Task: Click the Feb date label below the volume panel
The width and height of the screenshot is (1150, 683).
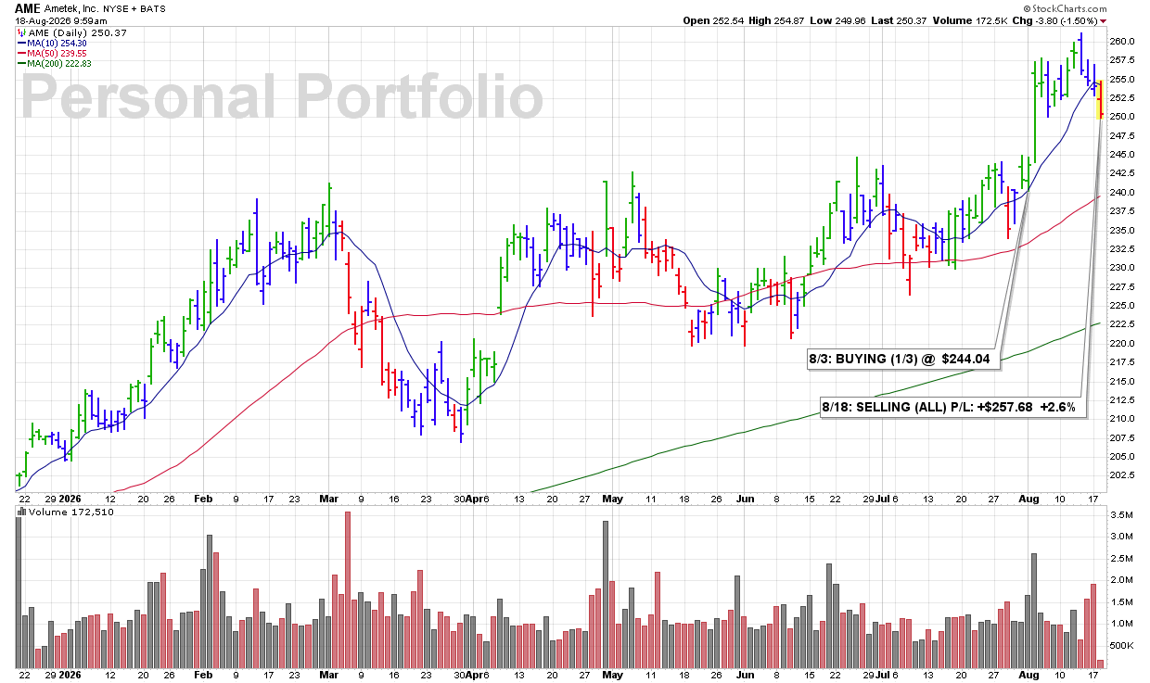Action: point(203,676)
